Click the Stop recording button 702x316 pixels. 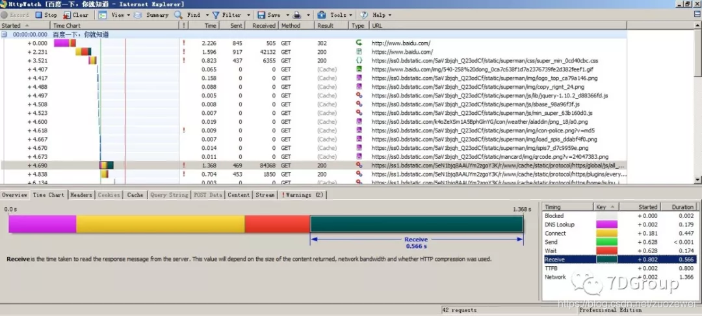click(46, 15)
